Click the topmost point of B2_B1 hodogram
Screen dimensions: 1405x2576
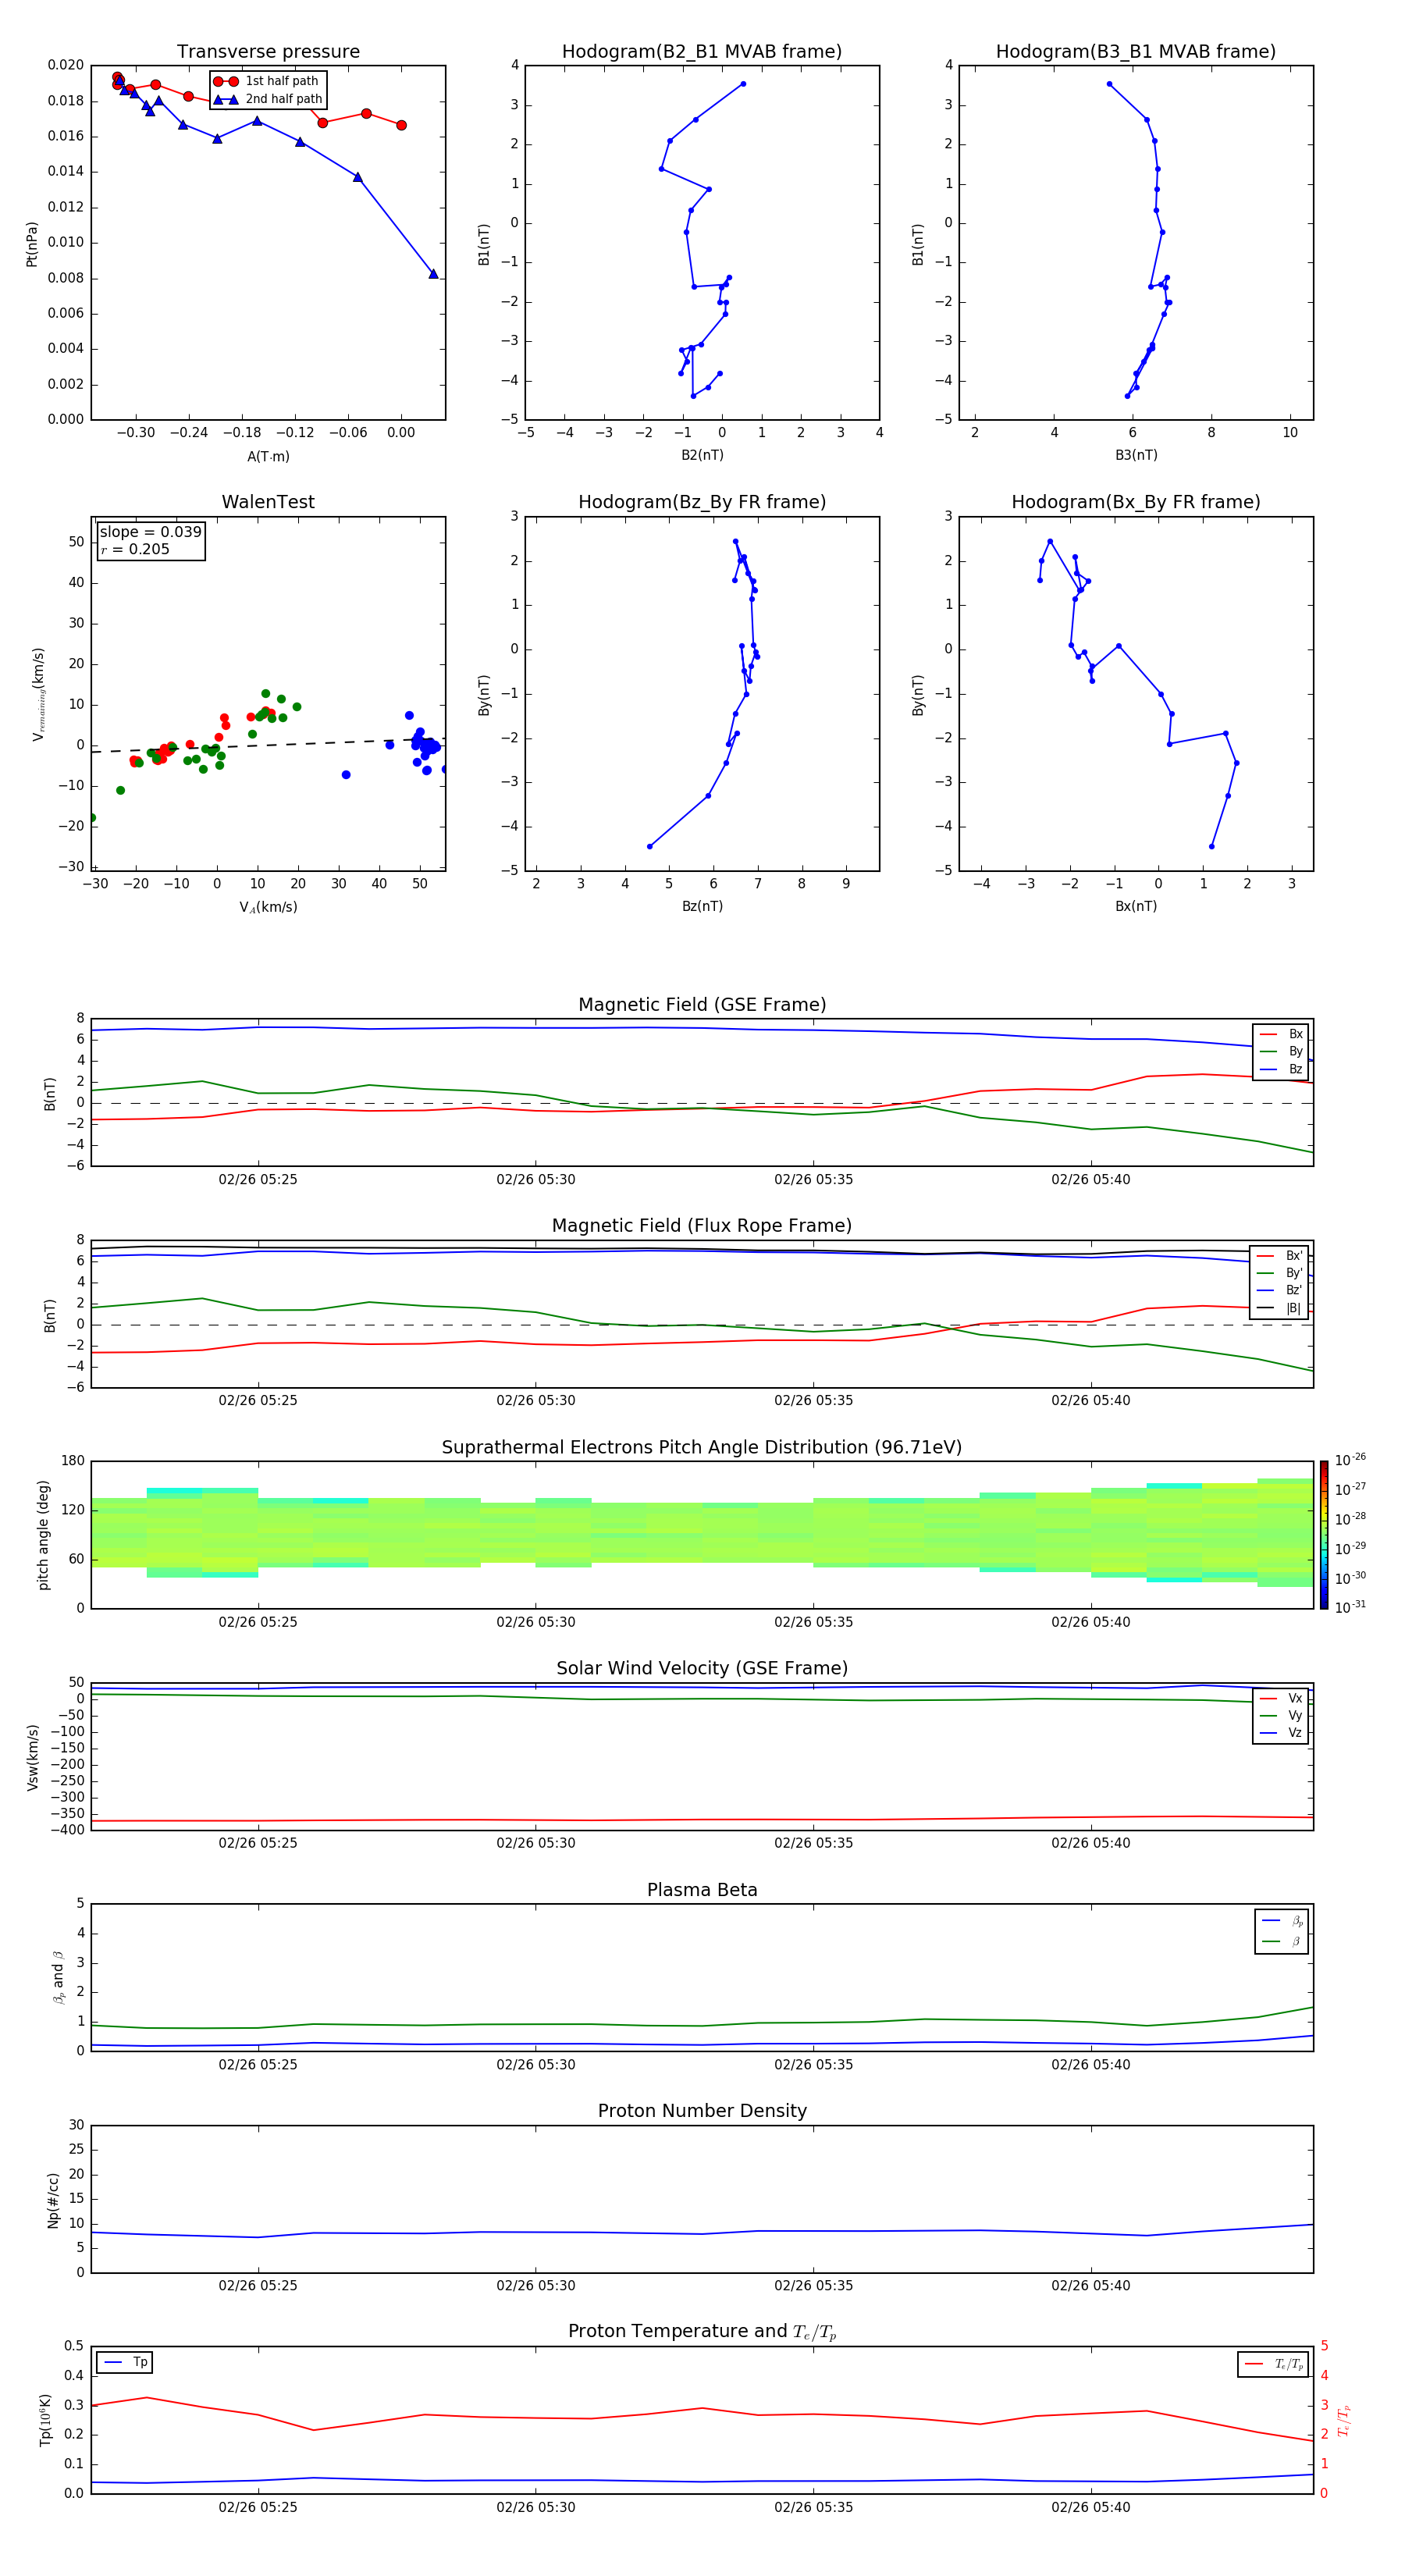pos(743,84)
